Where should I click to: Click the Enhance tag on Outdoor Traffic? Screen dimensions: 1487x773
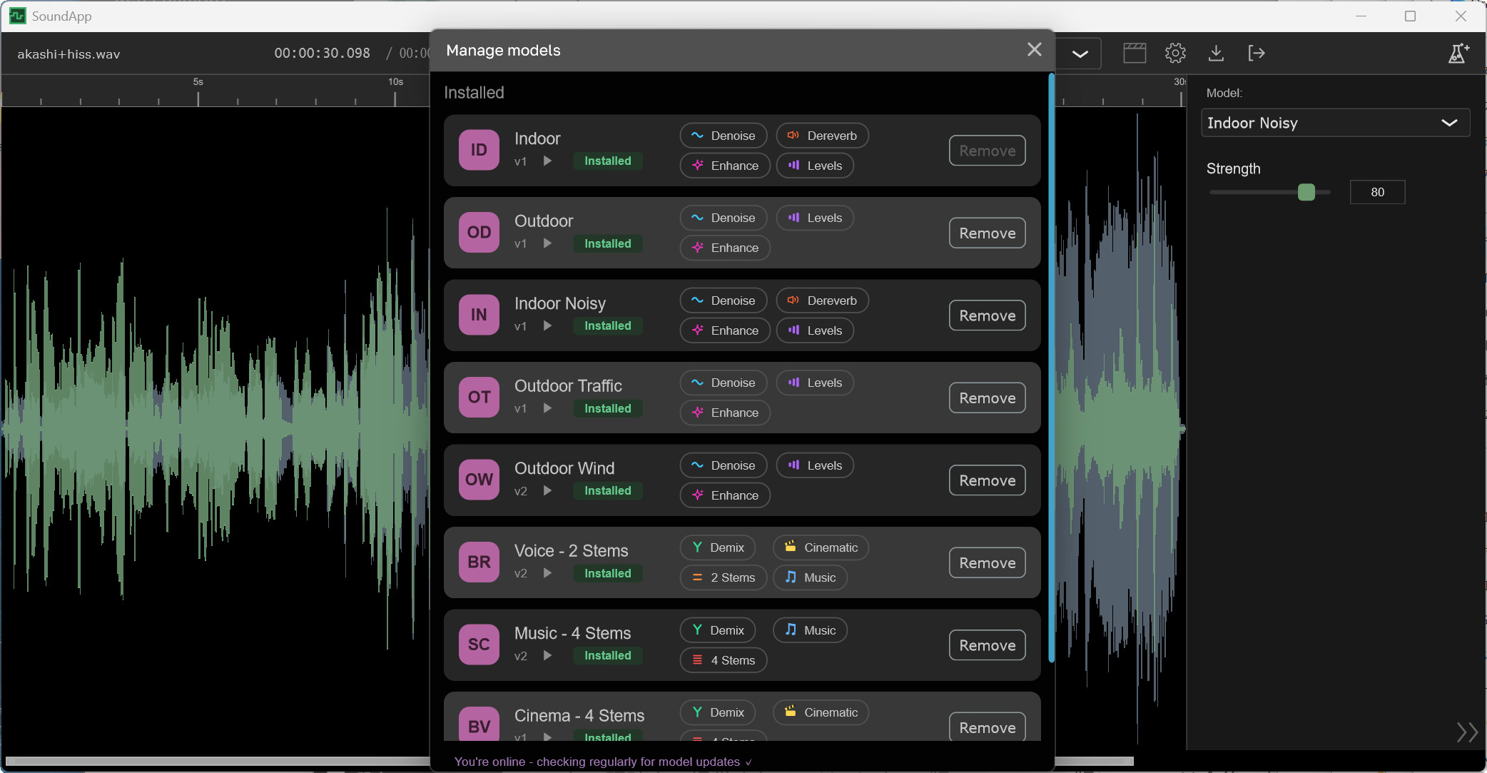click(725, 413)
